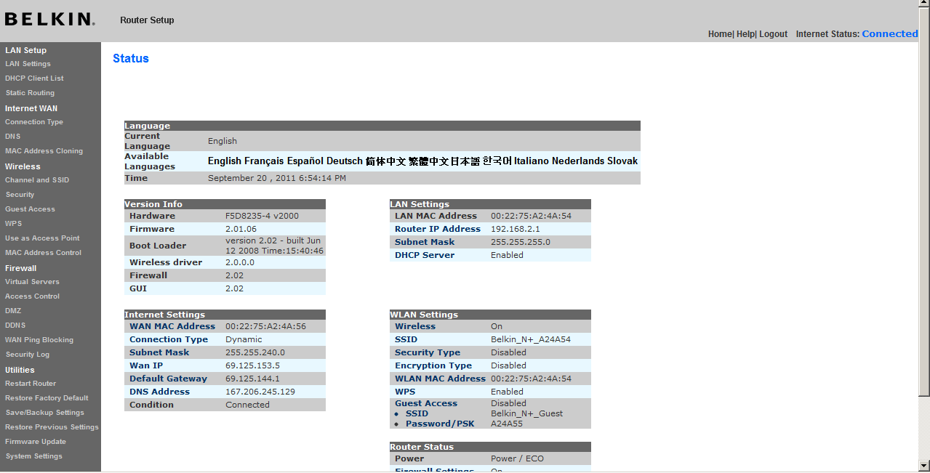Click the BELKIN logo

[x=49, y=19]
